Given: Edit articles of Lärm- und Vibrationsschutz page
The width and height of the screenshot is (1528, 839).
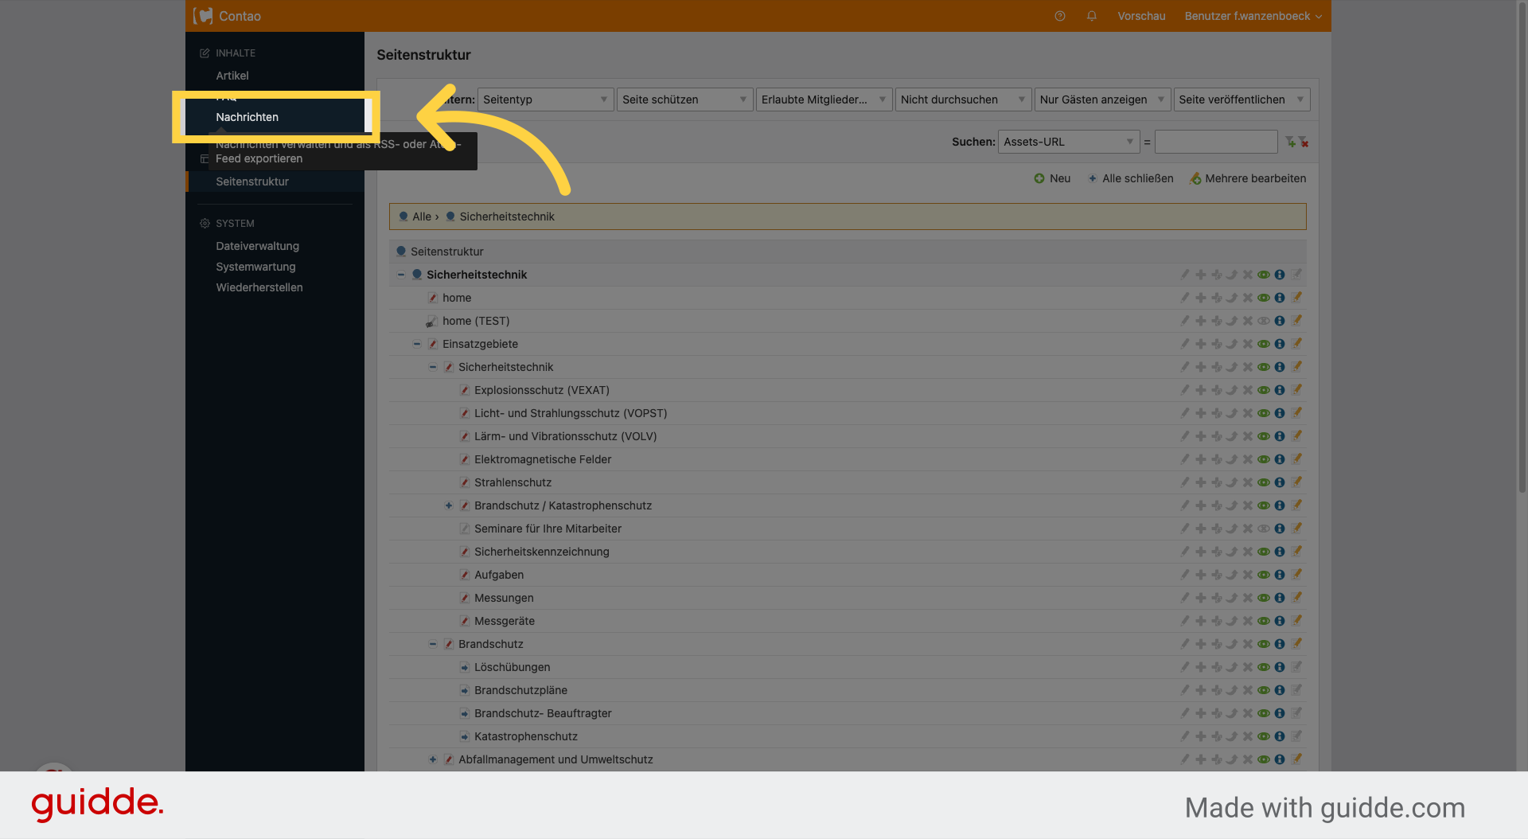Looking at the screenshot, I should tap(1296, 436).
